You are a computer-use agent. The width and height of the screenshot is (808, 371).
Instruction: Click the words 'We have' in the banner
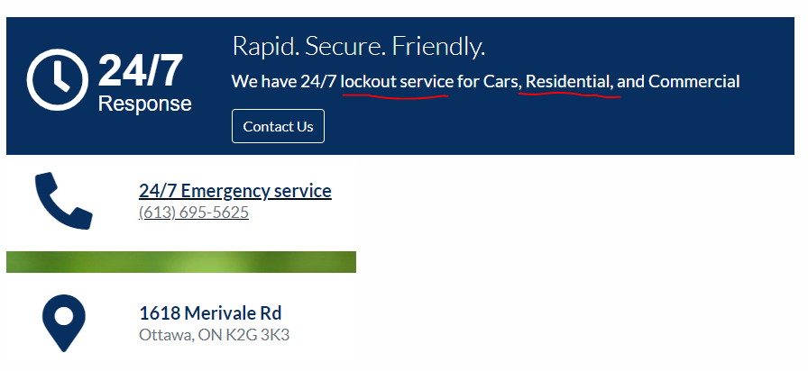coord(264,81)
